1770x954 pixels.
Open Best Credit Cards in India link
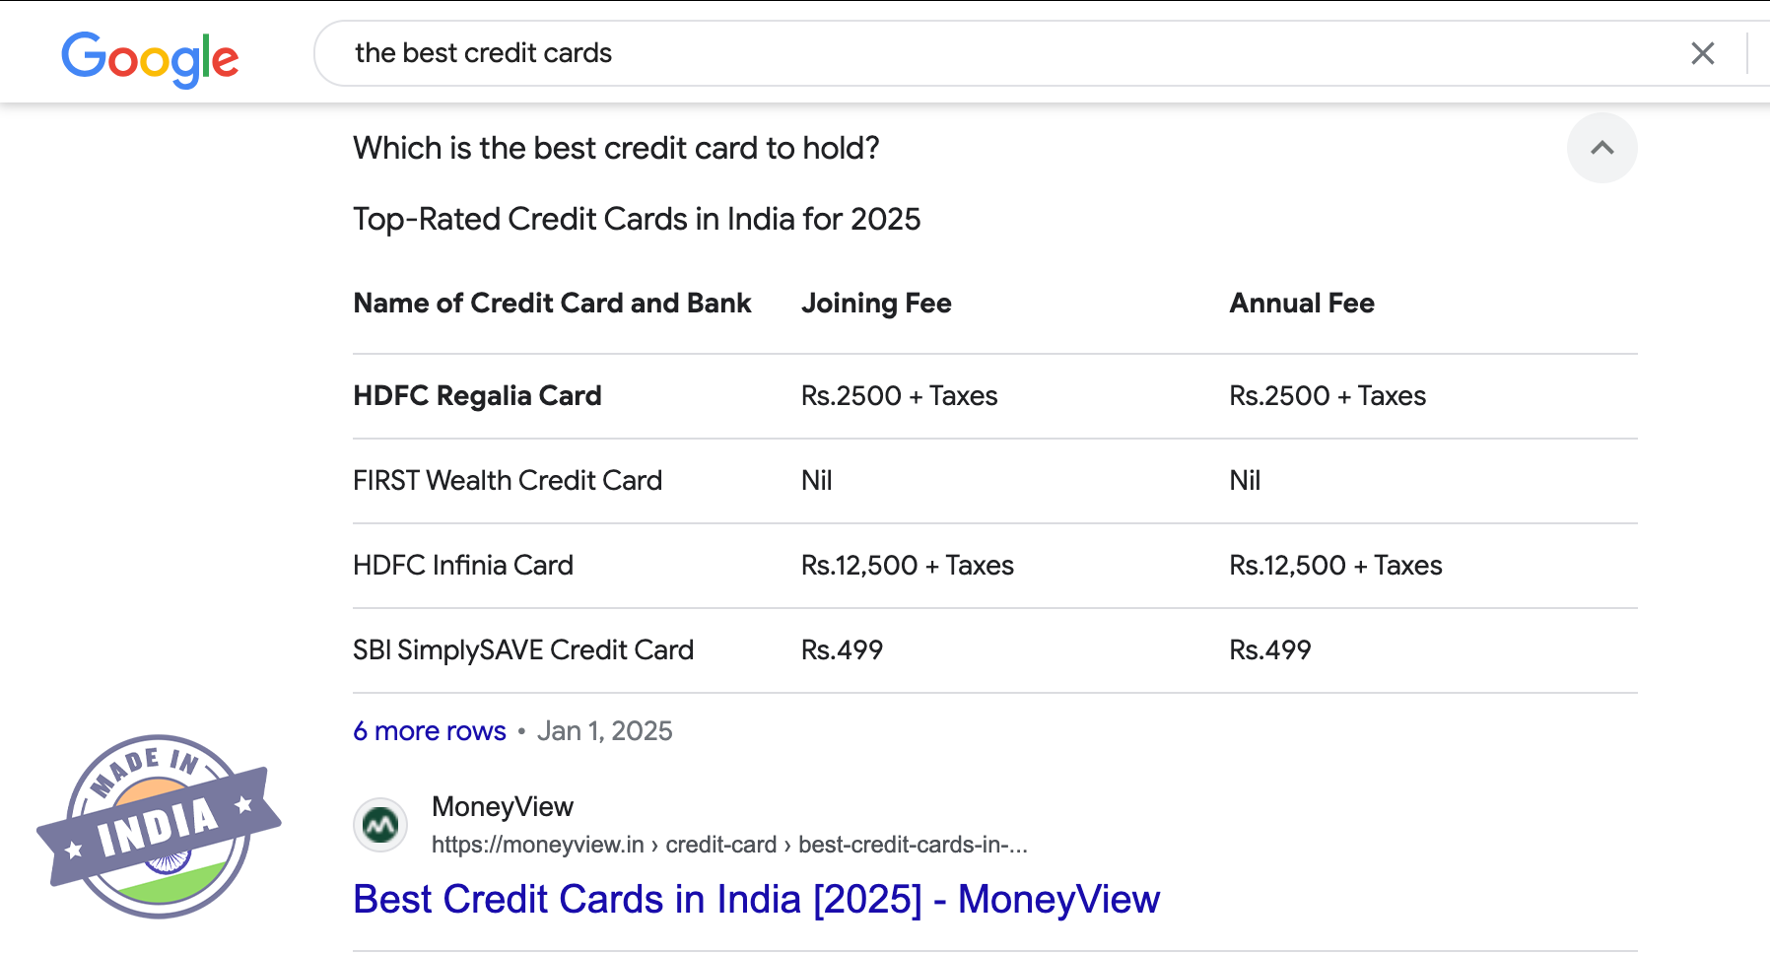click(756, 899)
